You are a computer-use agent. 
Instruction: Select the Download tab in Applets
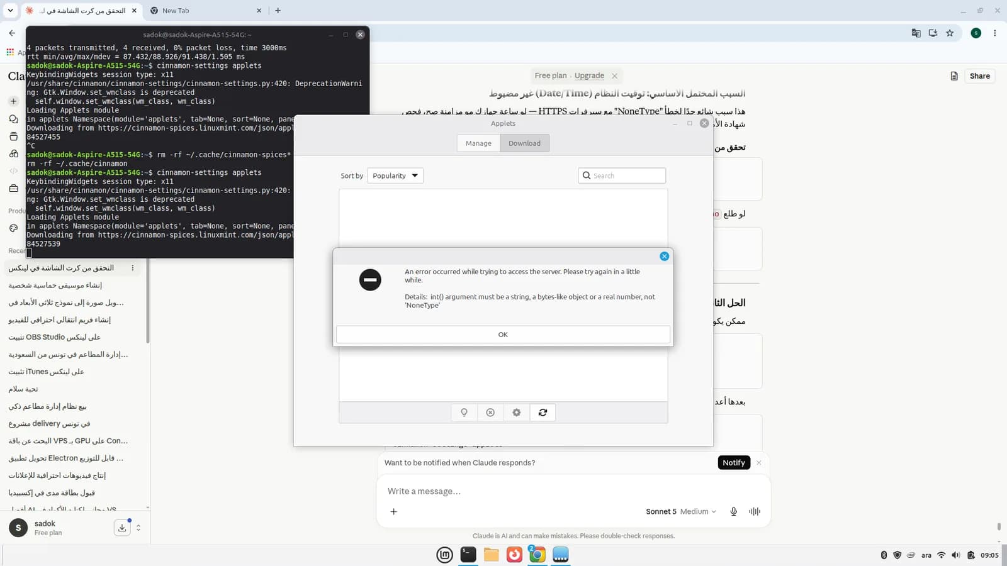coord(524,143)
